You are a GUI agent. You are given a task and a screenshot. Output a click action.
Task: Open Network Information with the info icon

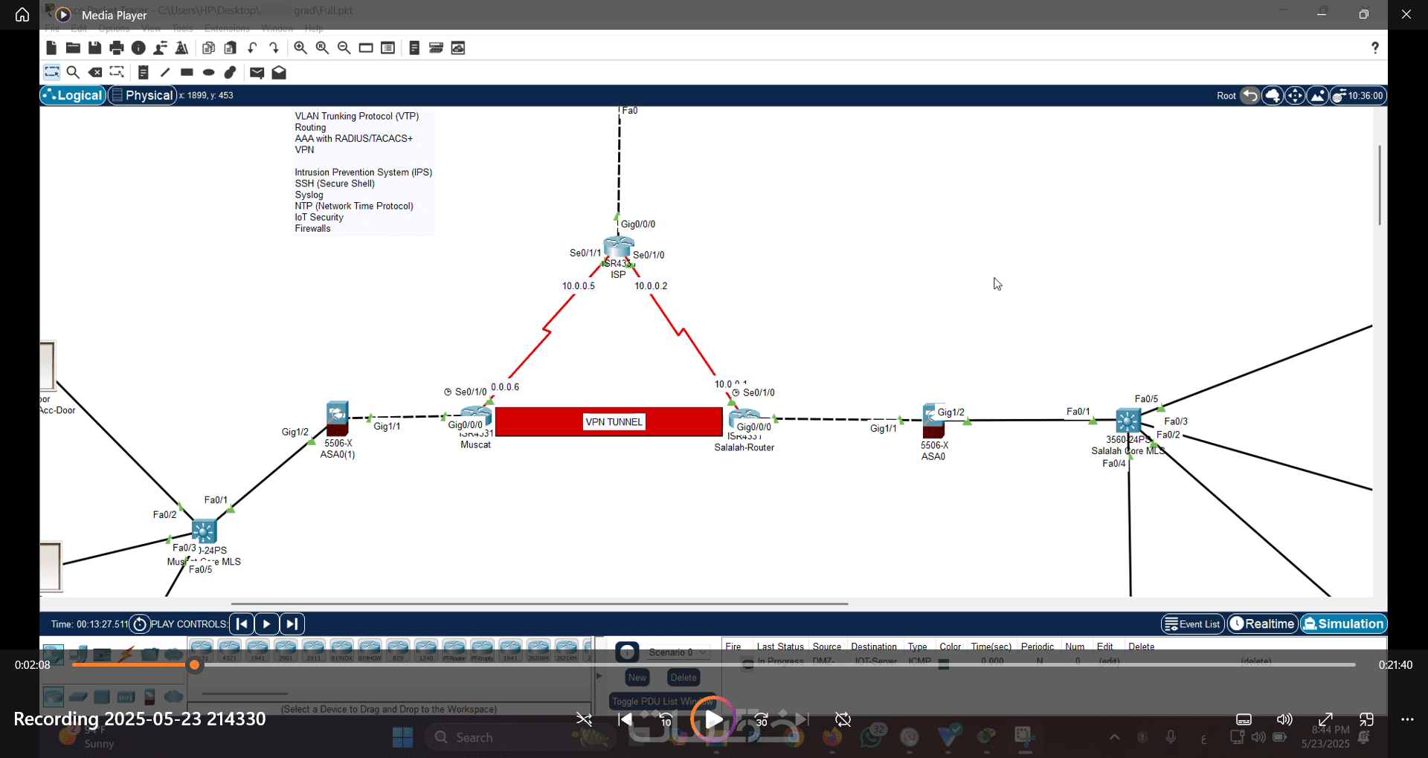pyautogui.click(x=138, y=48)
